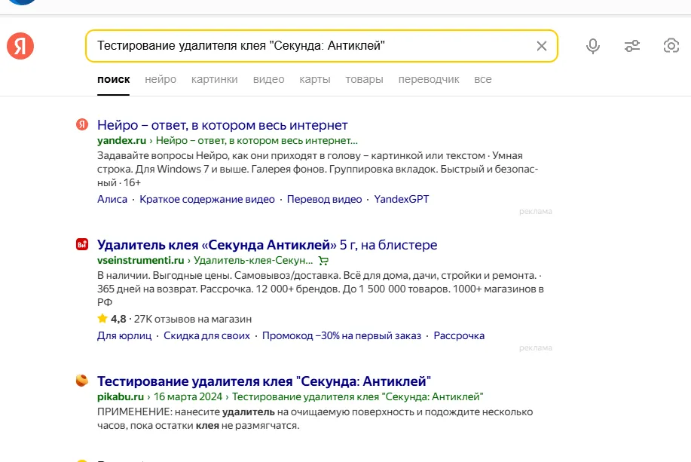
Task: Open the YandexGPT sitelink
Action: pos(401,199)
